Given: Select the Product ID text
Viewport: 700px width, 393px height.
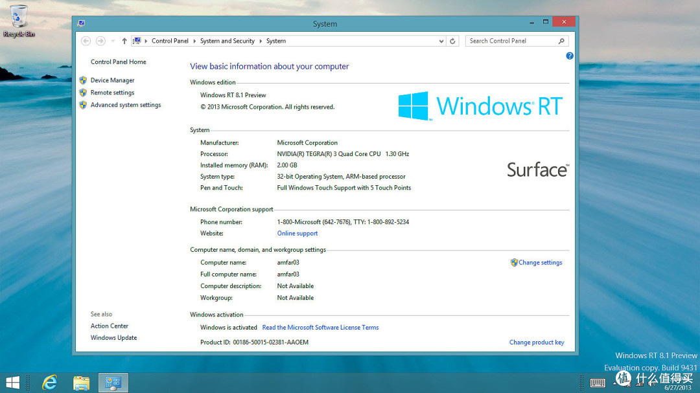Looking at the screenshot, I should click(254, 342).
